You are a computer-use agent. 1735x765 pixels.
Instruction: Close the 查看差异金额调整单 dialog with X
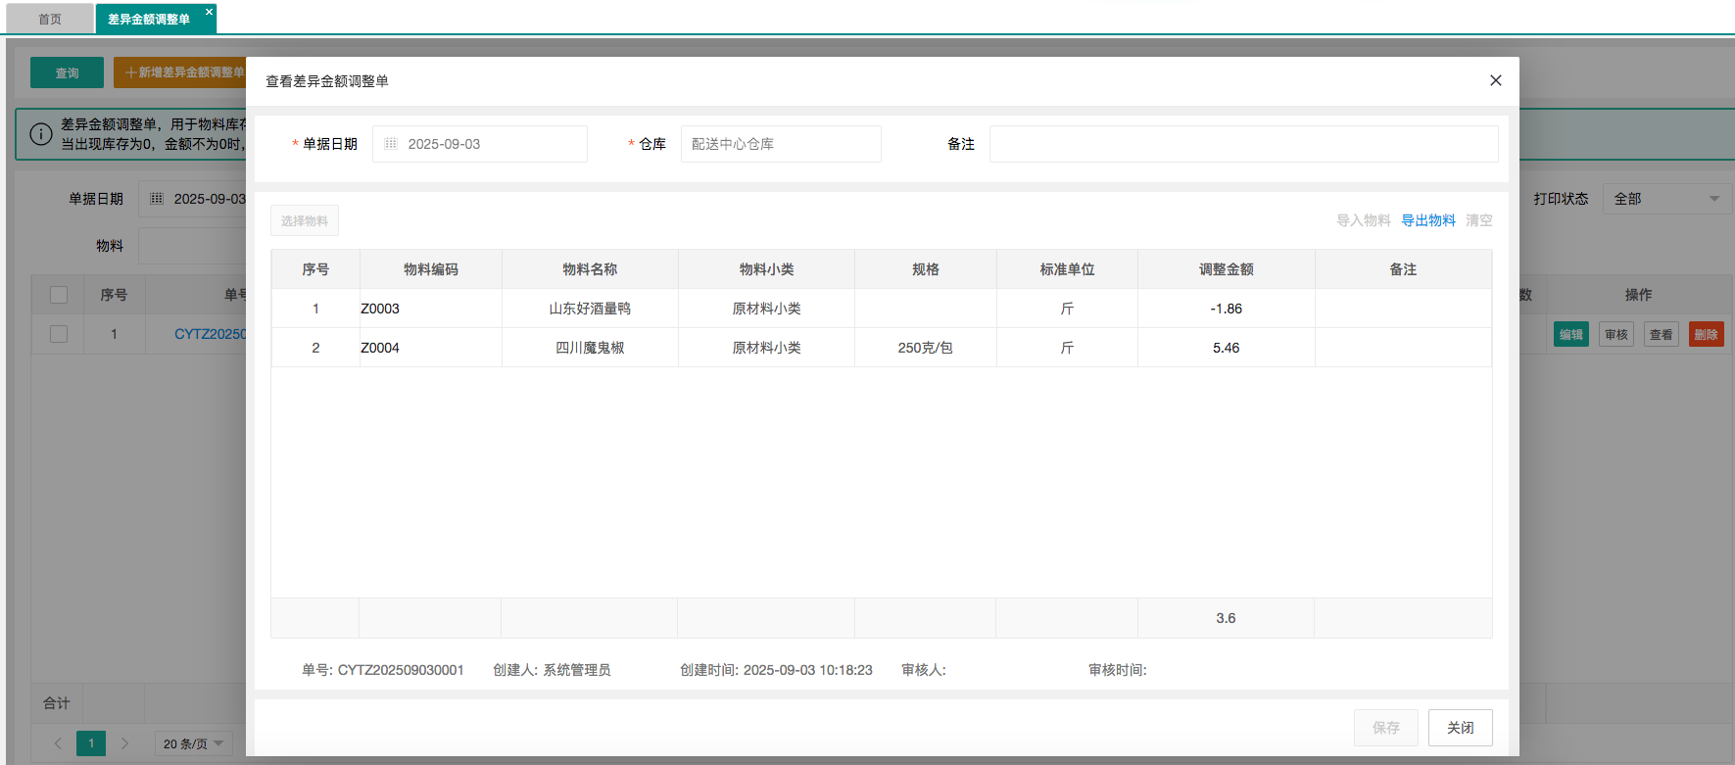pyautogui.click(x=1495, y=80)
